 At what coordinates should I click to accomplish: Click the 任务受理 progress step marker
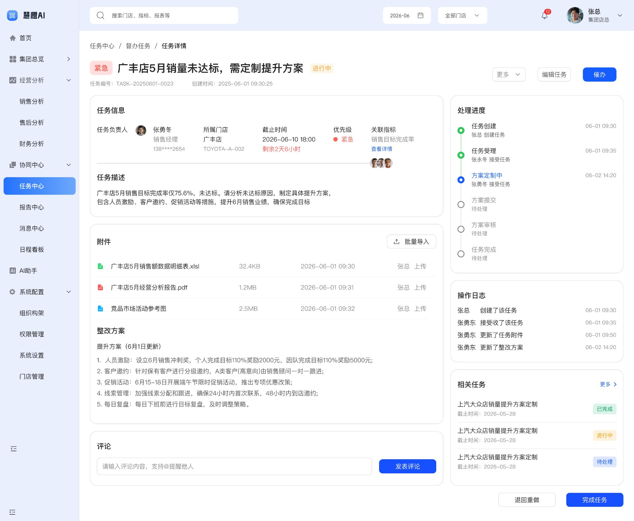point(461,155)
